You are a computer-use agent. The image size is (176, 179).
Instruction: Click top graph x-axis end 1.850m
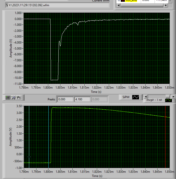170,88
